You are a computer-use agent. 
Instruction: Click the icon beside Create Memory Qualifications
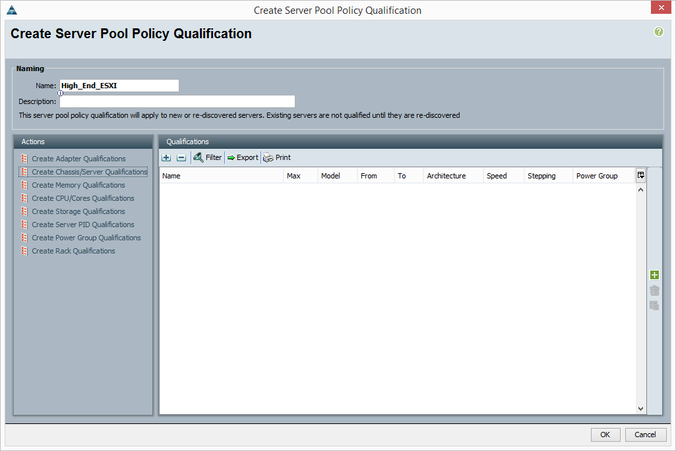click(24, 185)
